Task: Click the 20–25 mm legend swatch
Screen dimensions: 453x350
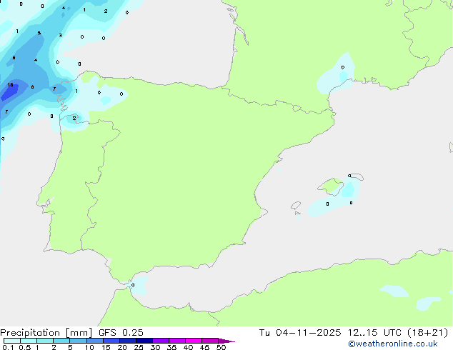Action: tap(128, 341)
